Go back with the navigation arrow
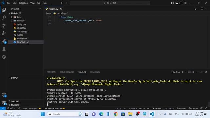This screenshot has width=210, height=118. (x=62, y=3)
